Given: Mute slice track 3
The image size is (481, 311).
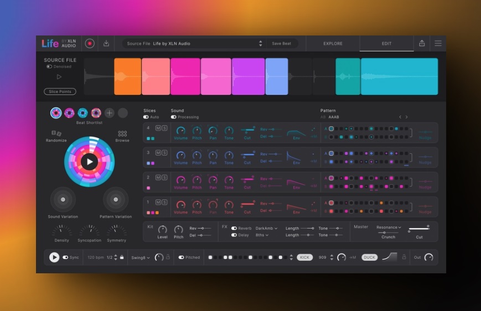Looking at the screenshot, I should click(x=158, y=153).
